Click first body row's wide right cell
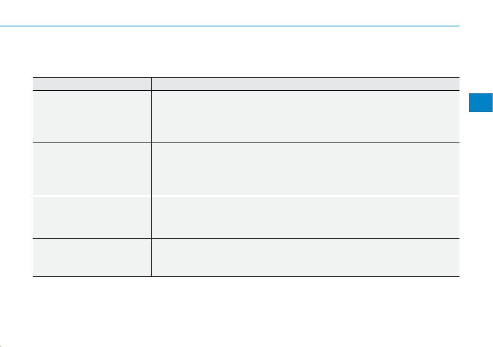Image resolution: width=493 pixels, height=347 pixels. click(305, 116)
